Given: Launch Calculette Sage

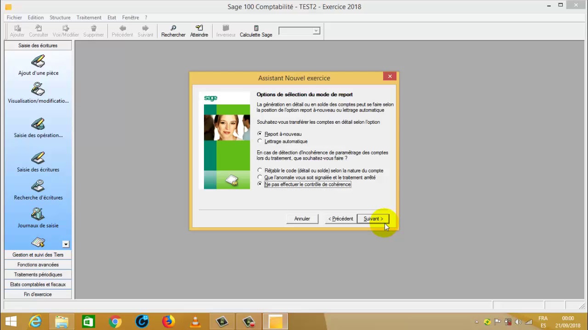Looking at the screenshot, I should (x=256, y=31).
